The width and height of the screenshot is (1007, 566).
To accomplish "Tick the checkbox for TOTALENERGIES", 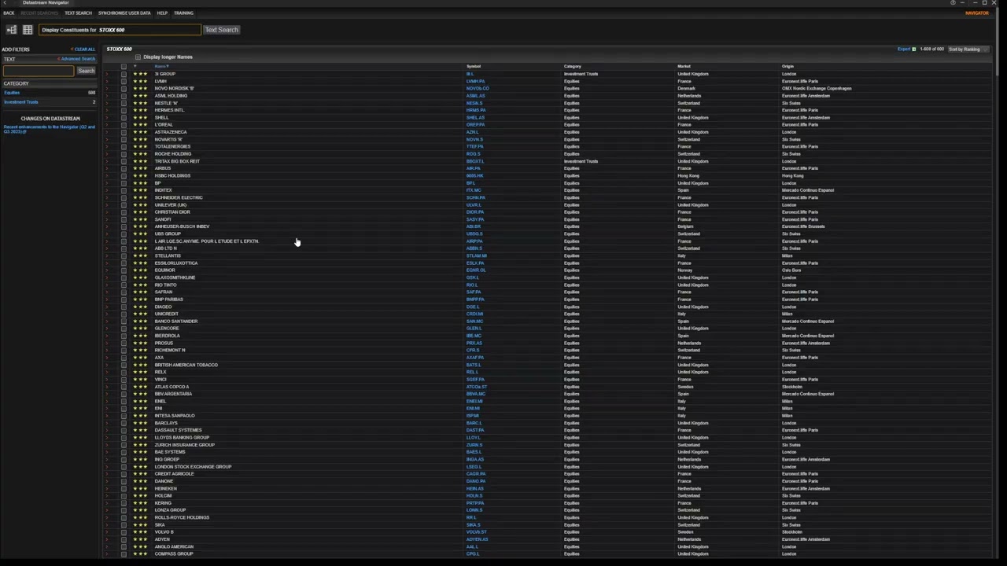I will tap(124, 146).
